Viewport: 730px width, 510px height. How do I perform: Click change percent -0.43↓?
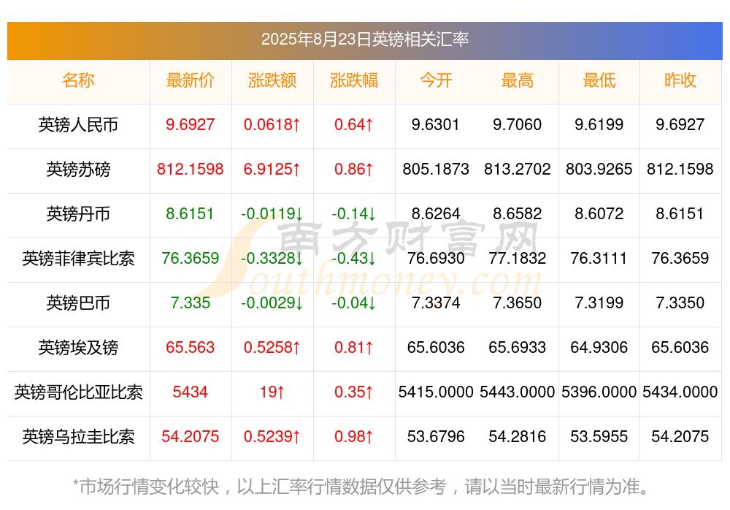click(354, 258)
